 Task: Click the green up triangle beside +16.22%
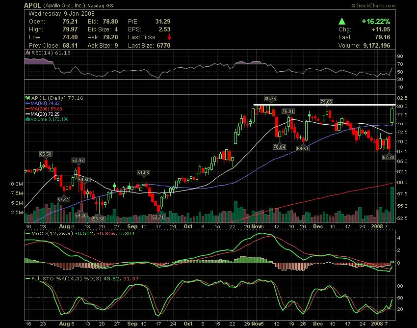point(342,22)
